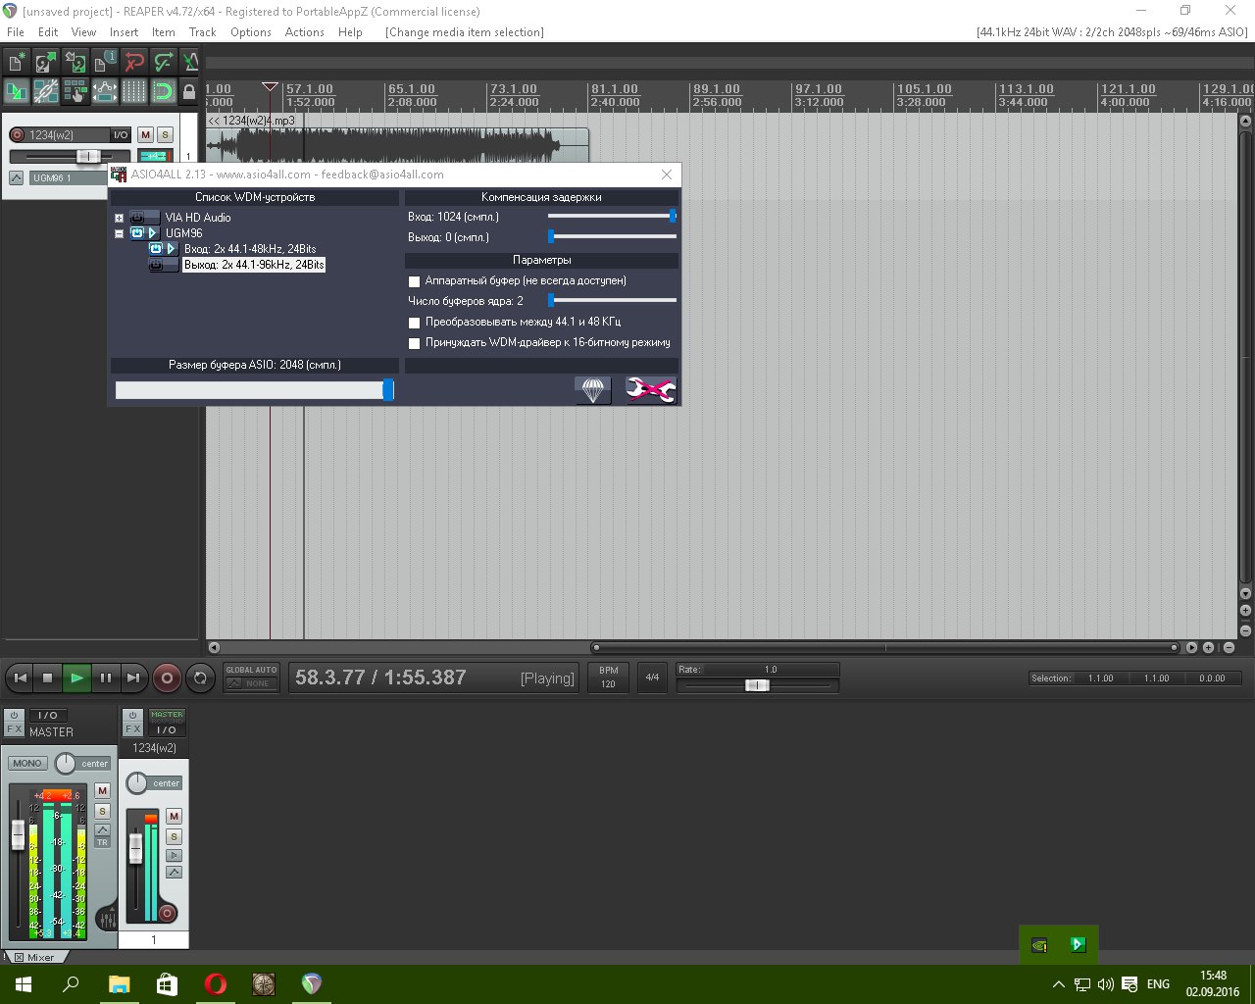Close the ASIO4ALL window
Screen dimensions: 1255x1004
click(667, 175)
